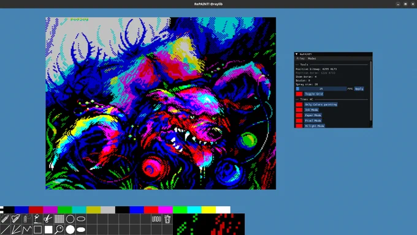The height and width of the screenshot is (235, 417).
Task: Pick the bright cyan palette swatch
Action: (194, 210)
